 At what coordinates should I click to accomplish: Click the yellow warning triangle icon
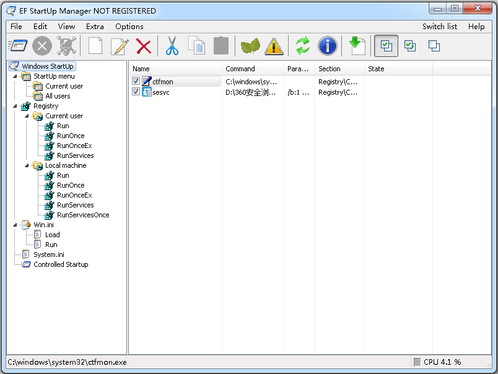[x=274, y=46]
